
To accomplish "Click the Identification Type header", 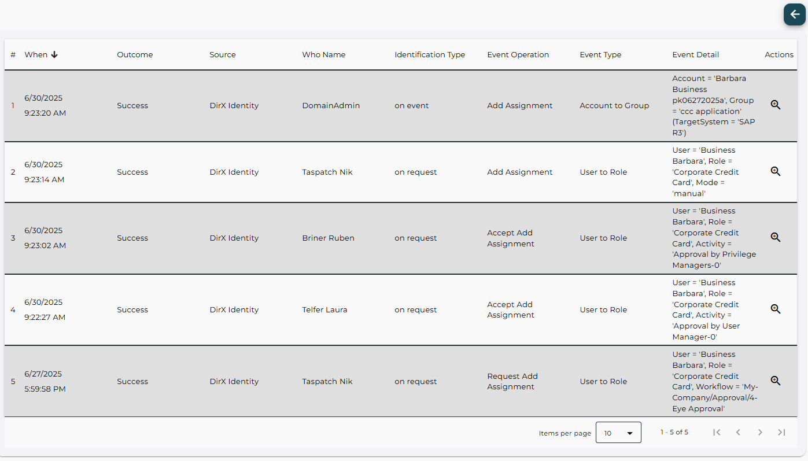I will click(x=430, y=54).
